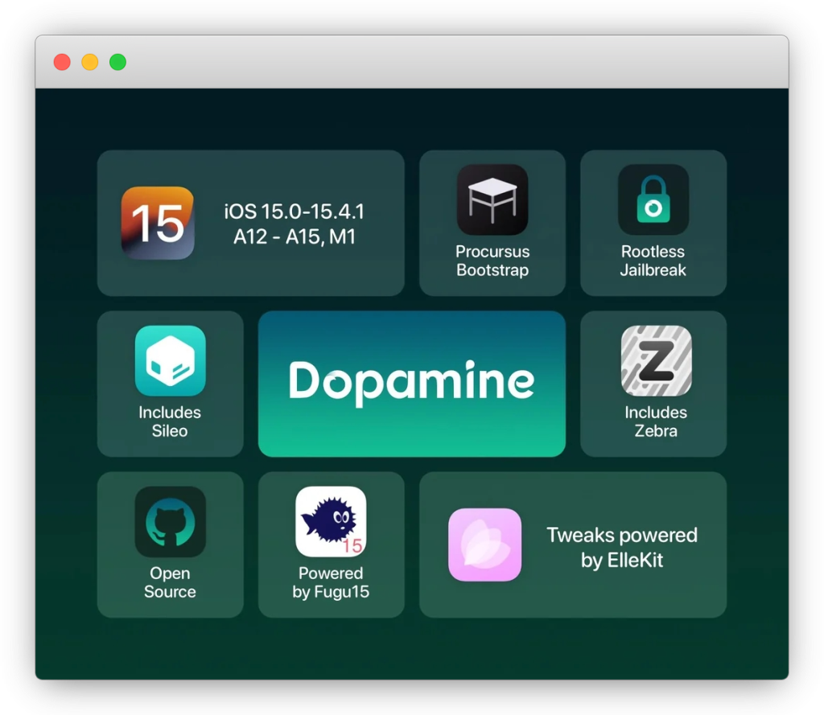Open the Zebra package manager icon
This screenshot has width=824, height=715.
[657, 360]
